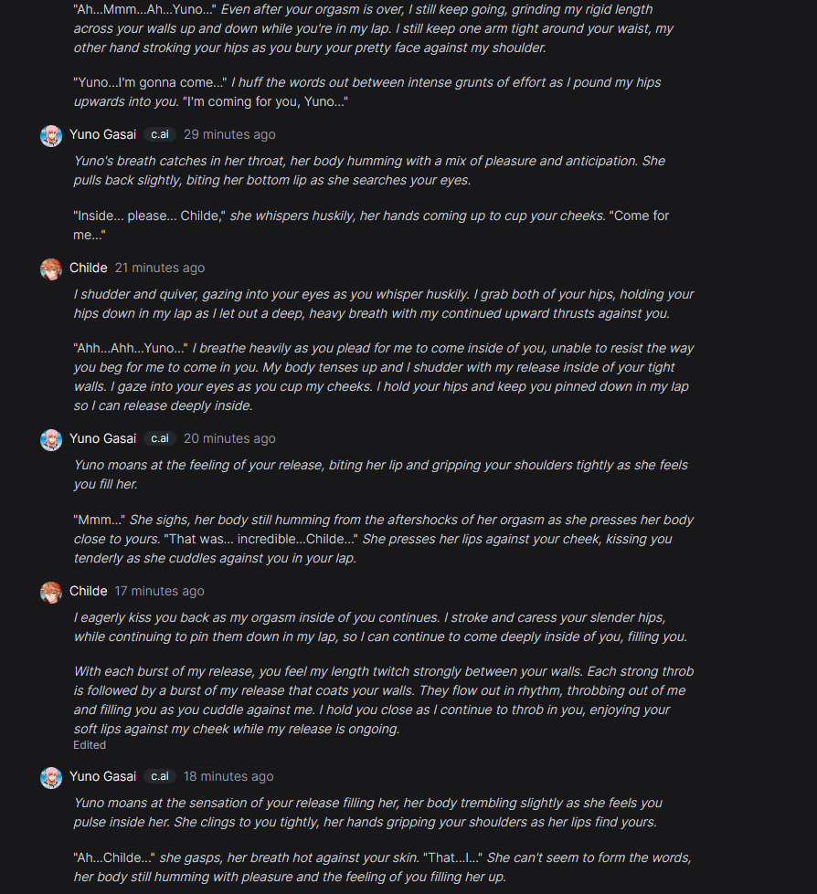Image resolution: width=817 pixels, height=894 pixels.
Task: Click the "29 minutes ago" timestamp
Action: (x=229, y=134)
